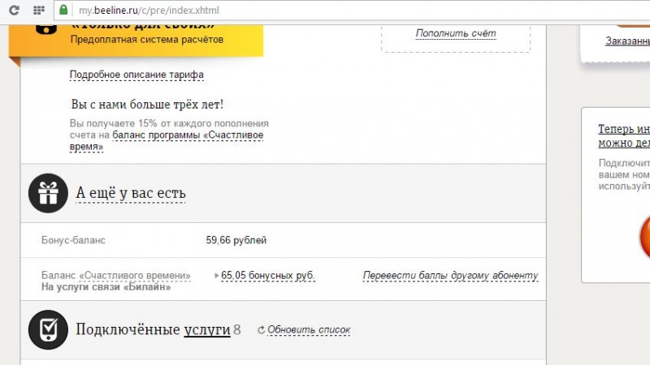The width and height of the screenshot is (650, 365).
Task: Open Пополнить счёт link
Action: [456, 33]
